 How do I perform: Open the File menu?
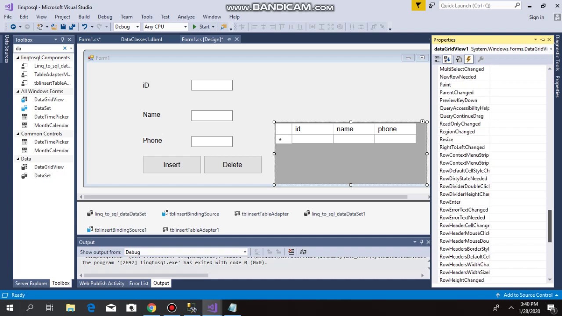click(x=8, y=17)
